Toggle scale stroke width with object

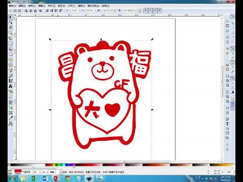click(145, 11)
